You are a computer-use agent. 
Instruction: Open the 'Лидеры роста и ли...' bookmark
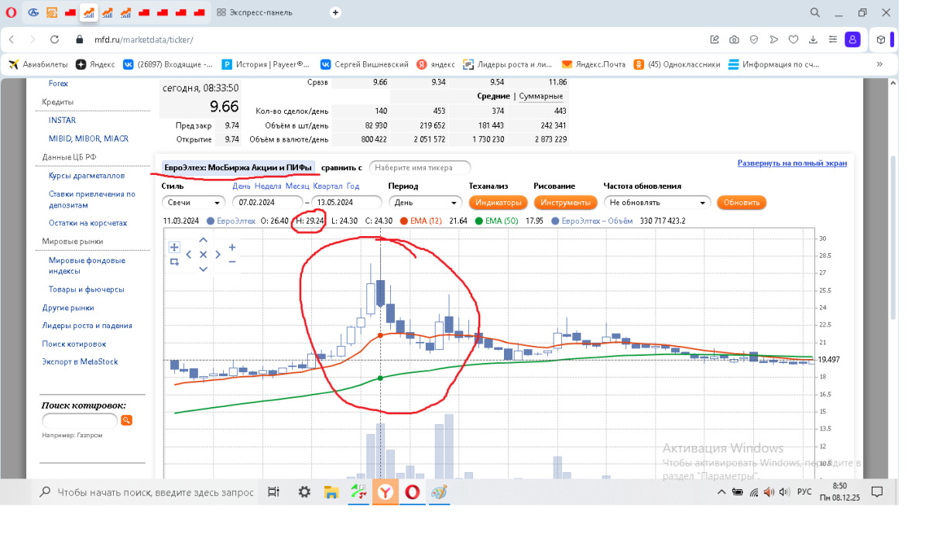click(508, 65)
